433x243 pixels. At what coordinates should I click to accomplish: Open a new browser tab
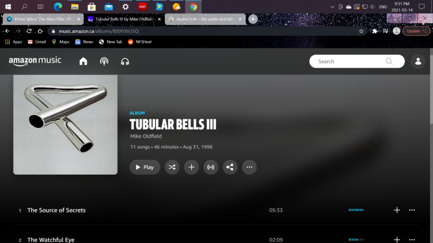pyautogui.click(x=253, y=19)
